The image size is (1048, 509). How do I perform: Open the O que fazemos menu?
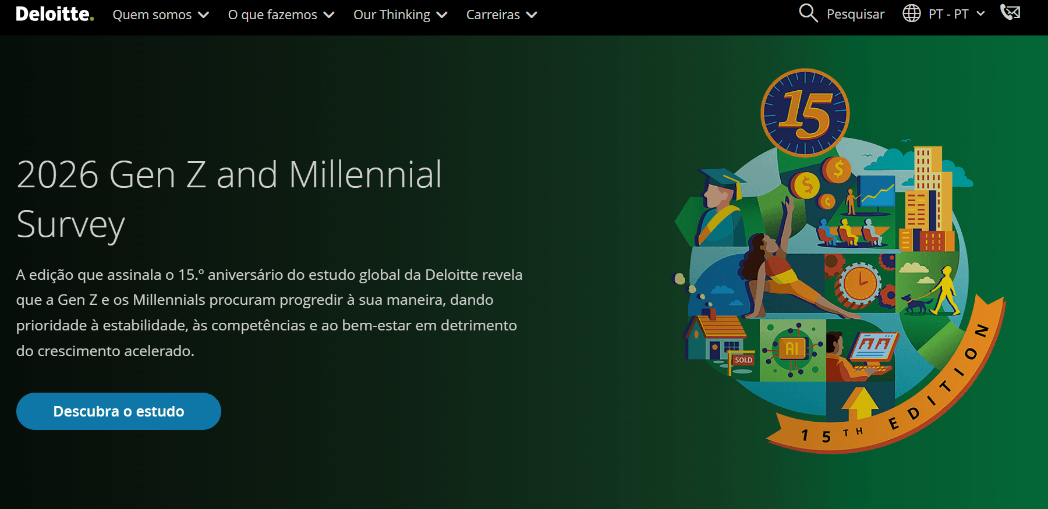click(272, 15)
